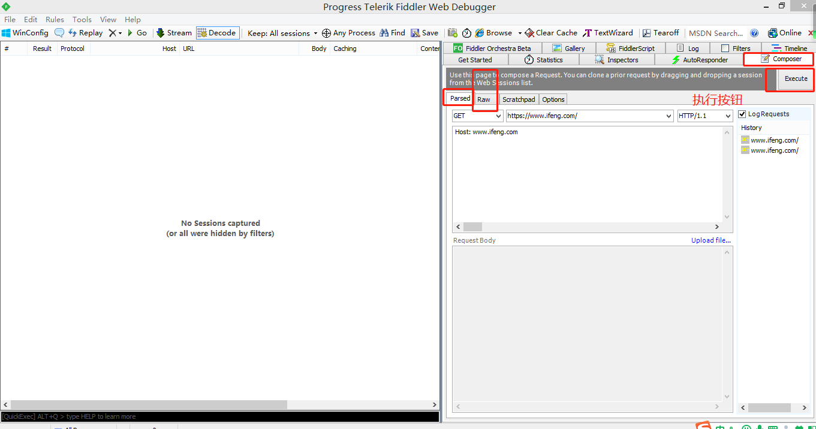Switch to the Raw sub-tab
Screen dimensions: 816x429
coord(483,99)
